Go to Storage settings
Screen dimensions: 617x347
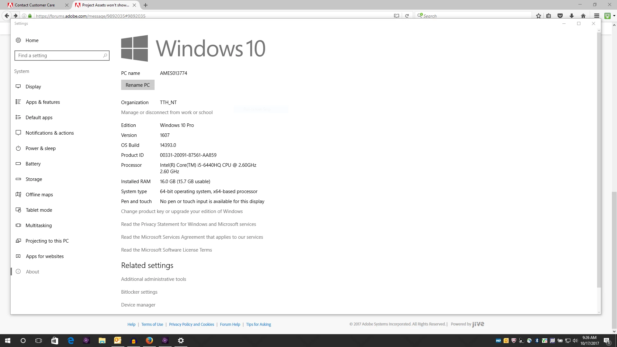(34, 179)
